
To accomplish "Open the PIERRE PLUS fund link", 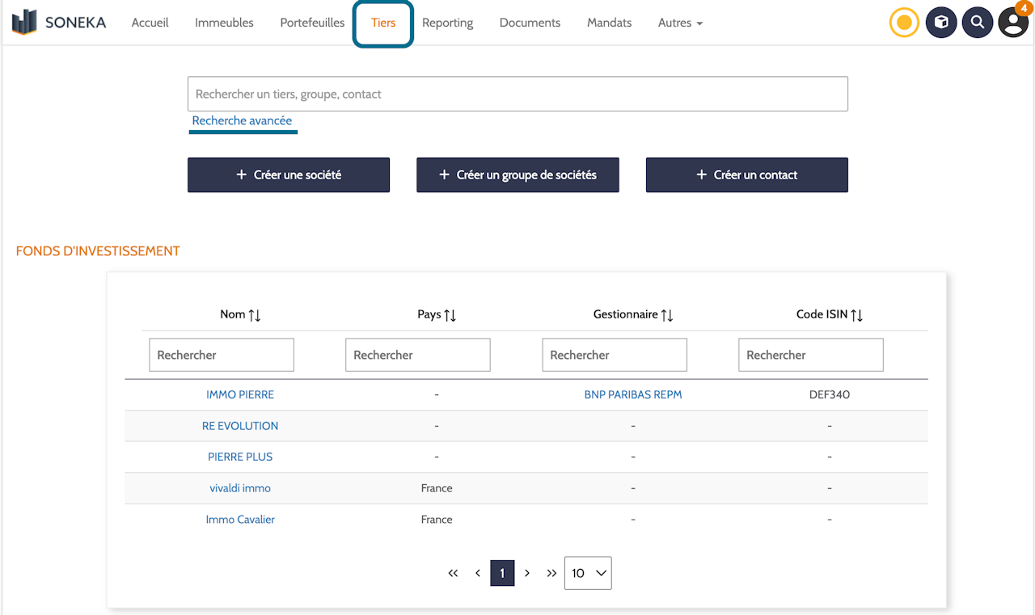I will [240, 457].
